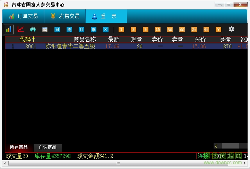Select the bar chart quote list icon
This screenshot has width=250, height=169.
pos(9,29)
